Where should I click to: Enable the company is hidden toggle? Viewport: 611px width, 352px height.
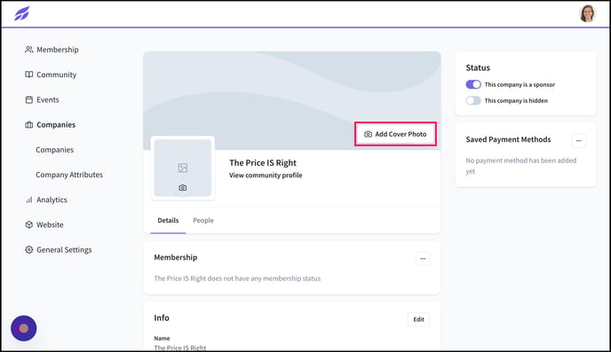(x=473, y=101)
